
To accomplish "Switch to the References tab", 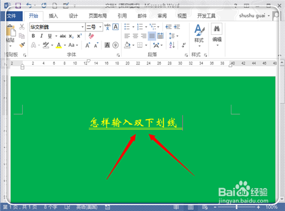I will [x=122, y=16].
